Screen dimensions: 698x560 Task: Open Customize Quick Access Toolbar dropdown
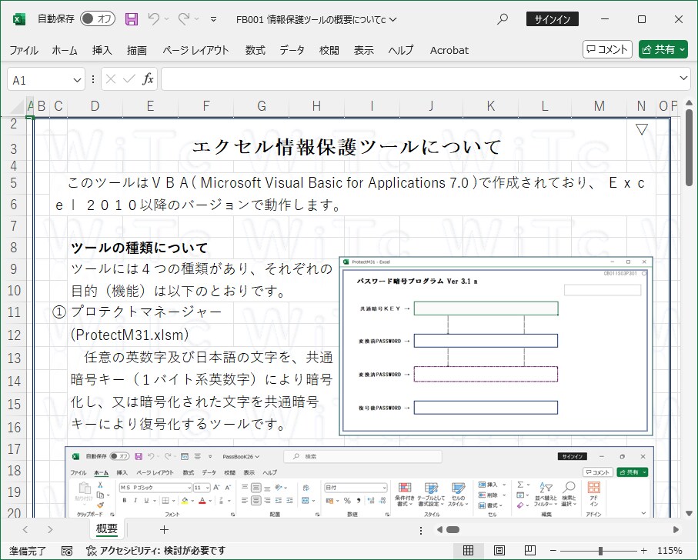[x=214, y=19]
